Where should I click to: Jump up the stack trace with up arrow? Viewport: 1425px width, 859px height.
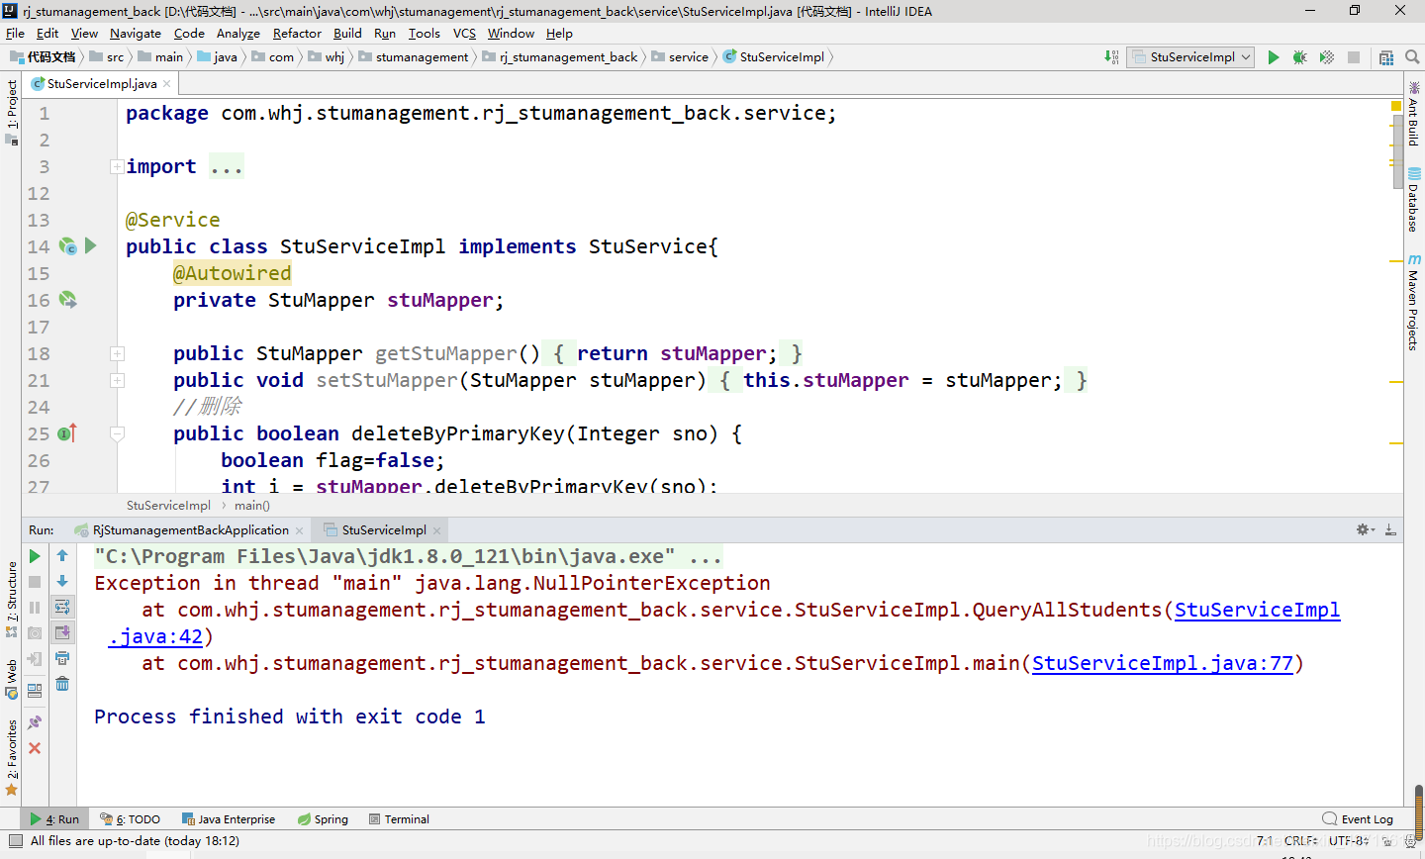[x=62, y=556]
